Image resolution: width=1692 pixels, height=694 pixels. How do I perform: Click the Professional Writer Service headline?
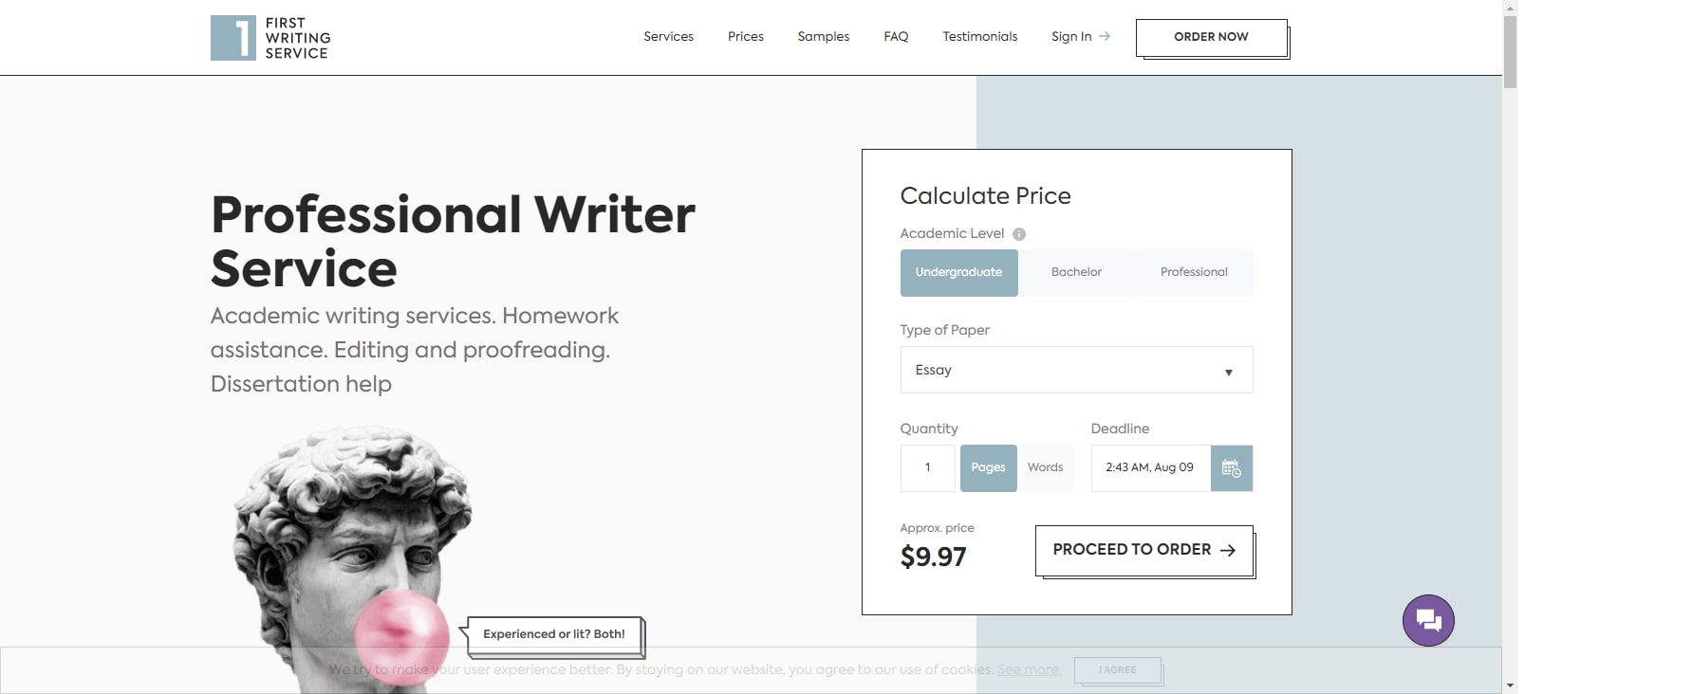(453, 241)
